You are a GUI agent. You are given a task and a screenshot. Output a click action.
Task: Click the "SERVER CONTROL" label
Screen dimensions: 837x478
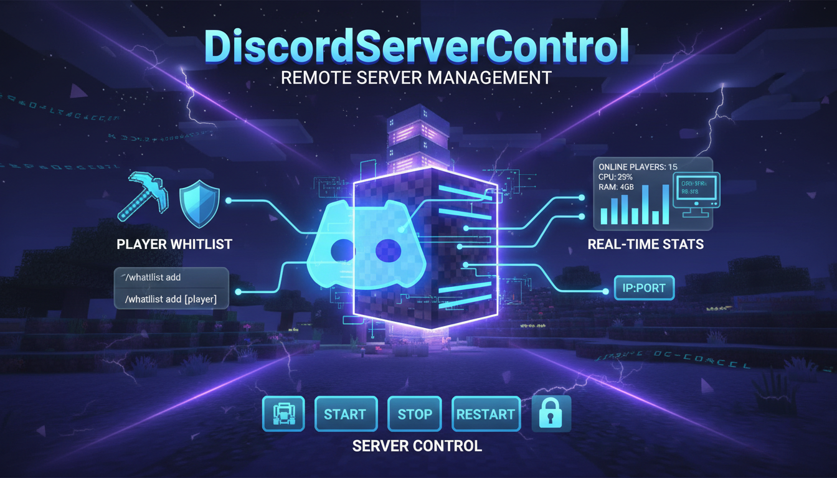[417, 446]
